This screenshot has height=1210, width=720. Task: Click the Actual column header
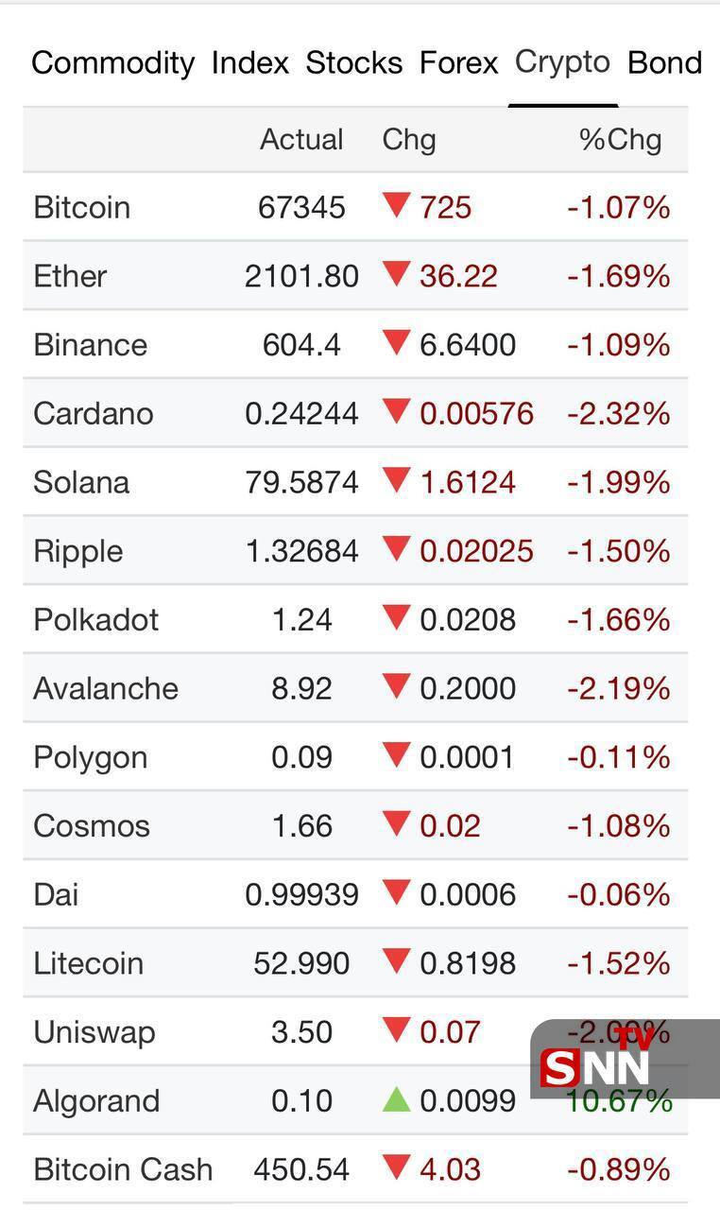point(301,140)
